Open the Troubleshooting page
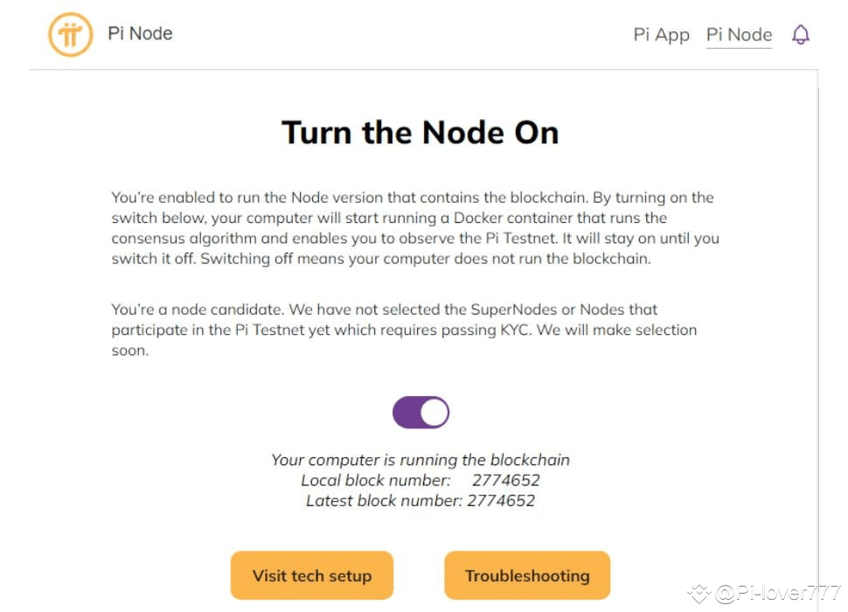Image resolution: width=848 pixels, height=612 pixels. click(527, 575)
